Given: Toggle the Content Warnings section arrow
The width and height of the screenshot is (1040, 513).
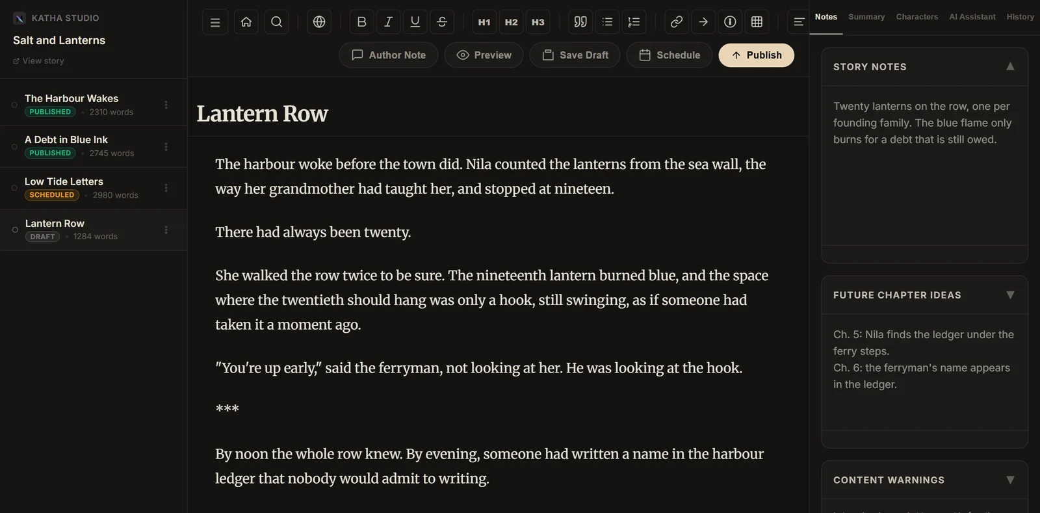Looking at the screenshot, I should click(x=1010, y=480).
